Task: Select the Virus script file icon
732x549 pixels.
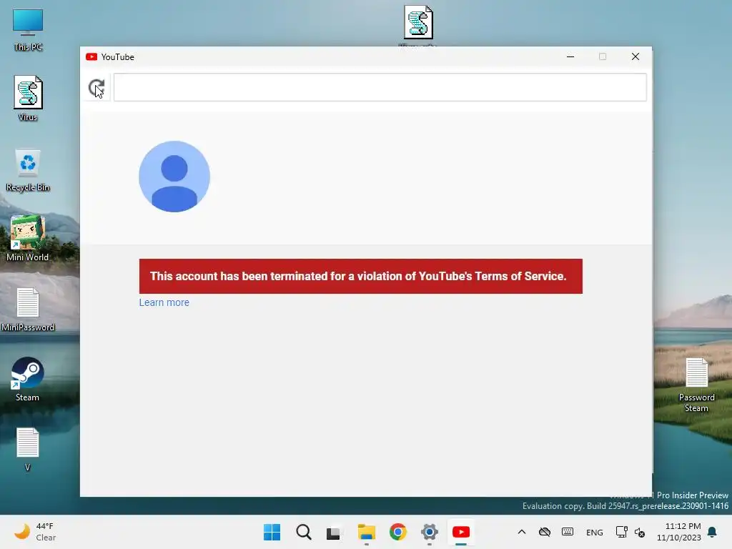Action: coord(28,99)
